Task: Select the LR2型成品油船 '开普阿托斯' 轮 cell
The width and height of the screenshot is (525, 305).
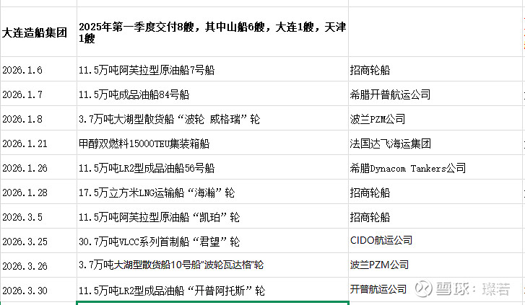Action: point(212,290)
